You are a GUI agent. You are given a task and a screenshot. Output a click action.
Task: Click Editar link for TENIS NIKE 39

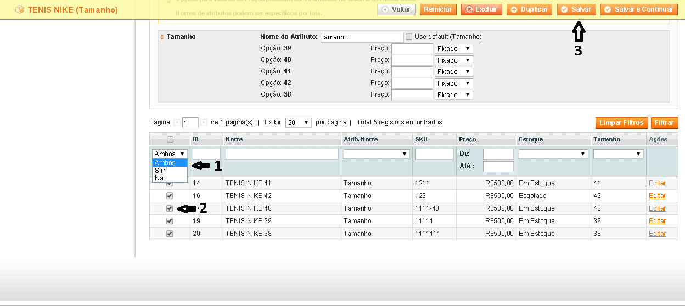click(x=657, y=221)
